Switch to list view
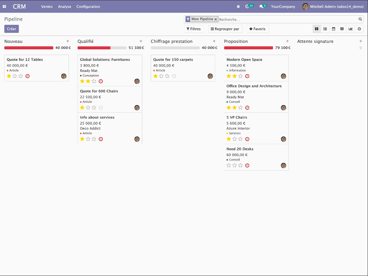This screenshot has width=368, height=276. pyautogui.click(x=325, y=29)
